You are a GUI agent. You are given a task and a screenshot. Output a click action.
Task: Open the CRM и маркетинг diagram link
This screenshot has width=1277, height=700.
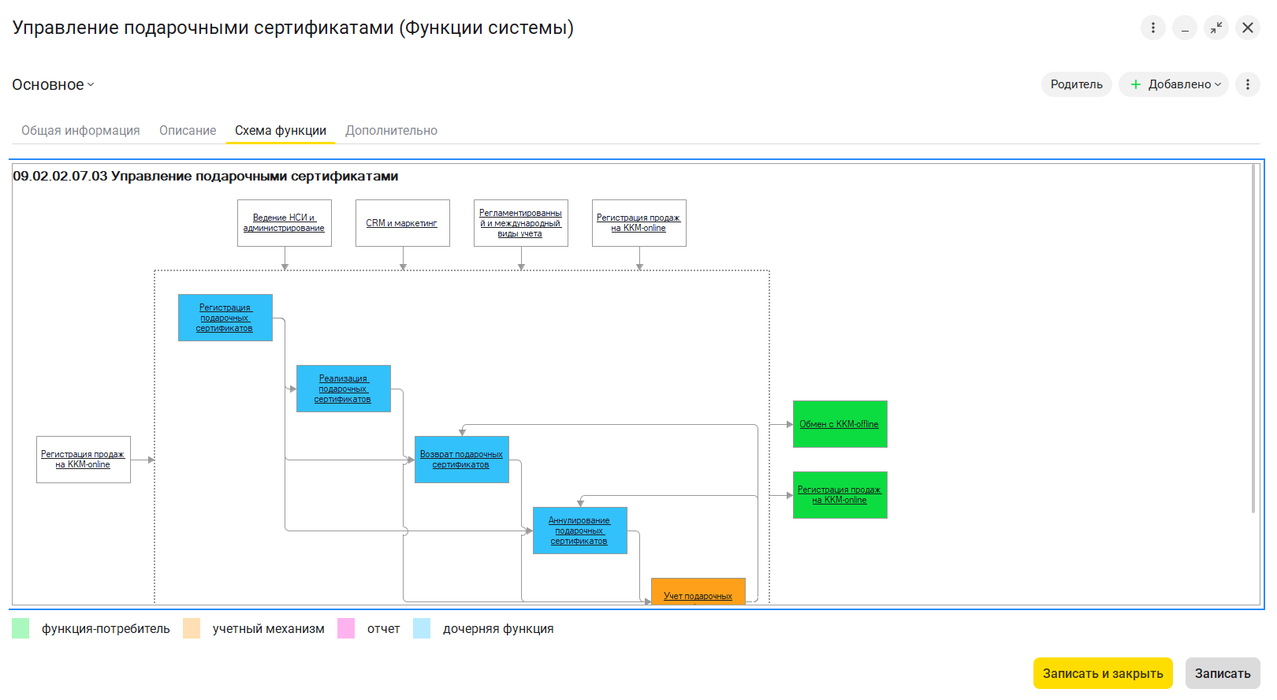402,223
